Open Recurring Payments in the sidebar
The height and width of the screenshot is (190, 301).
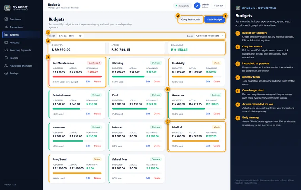tap(21, 50)
